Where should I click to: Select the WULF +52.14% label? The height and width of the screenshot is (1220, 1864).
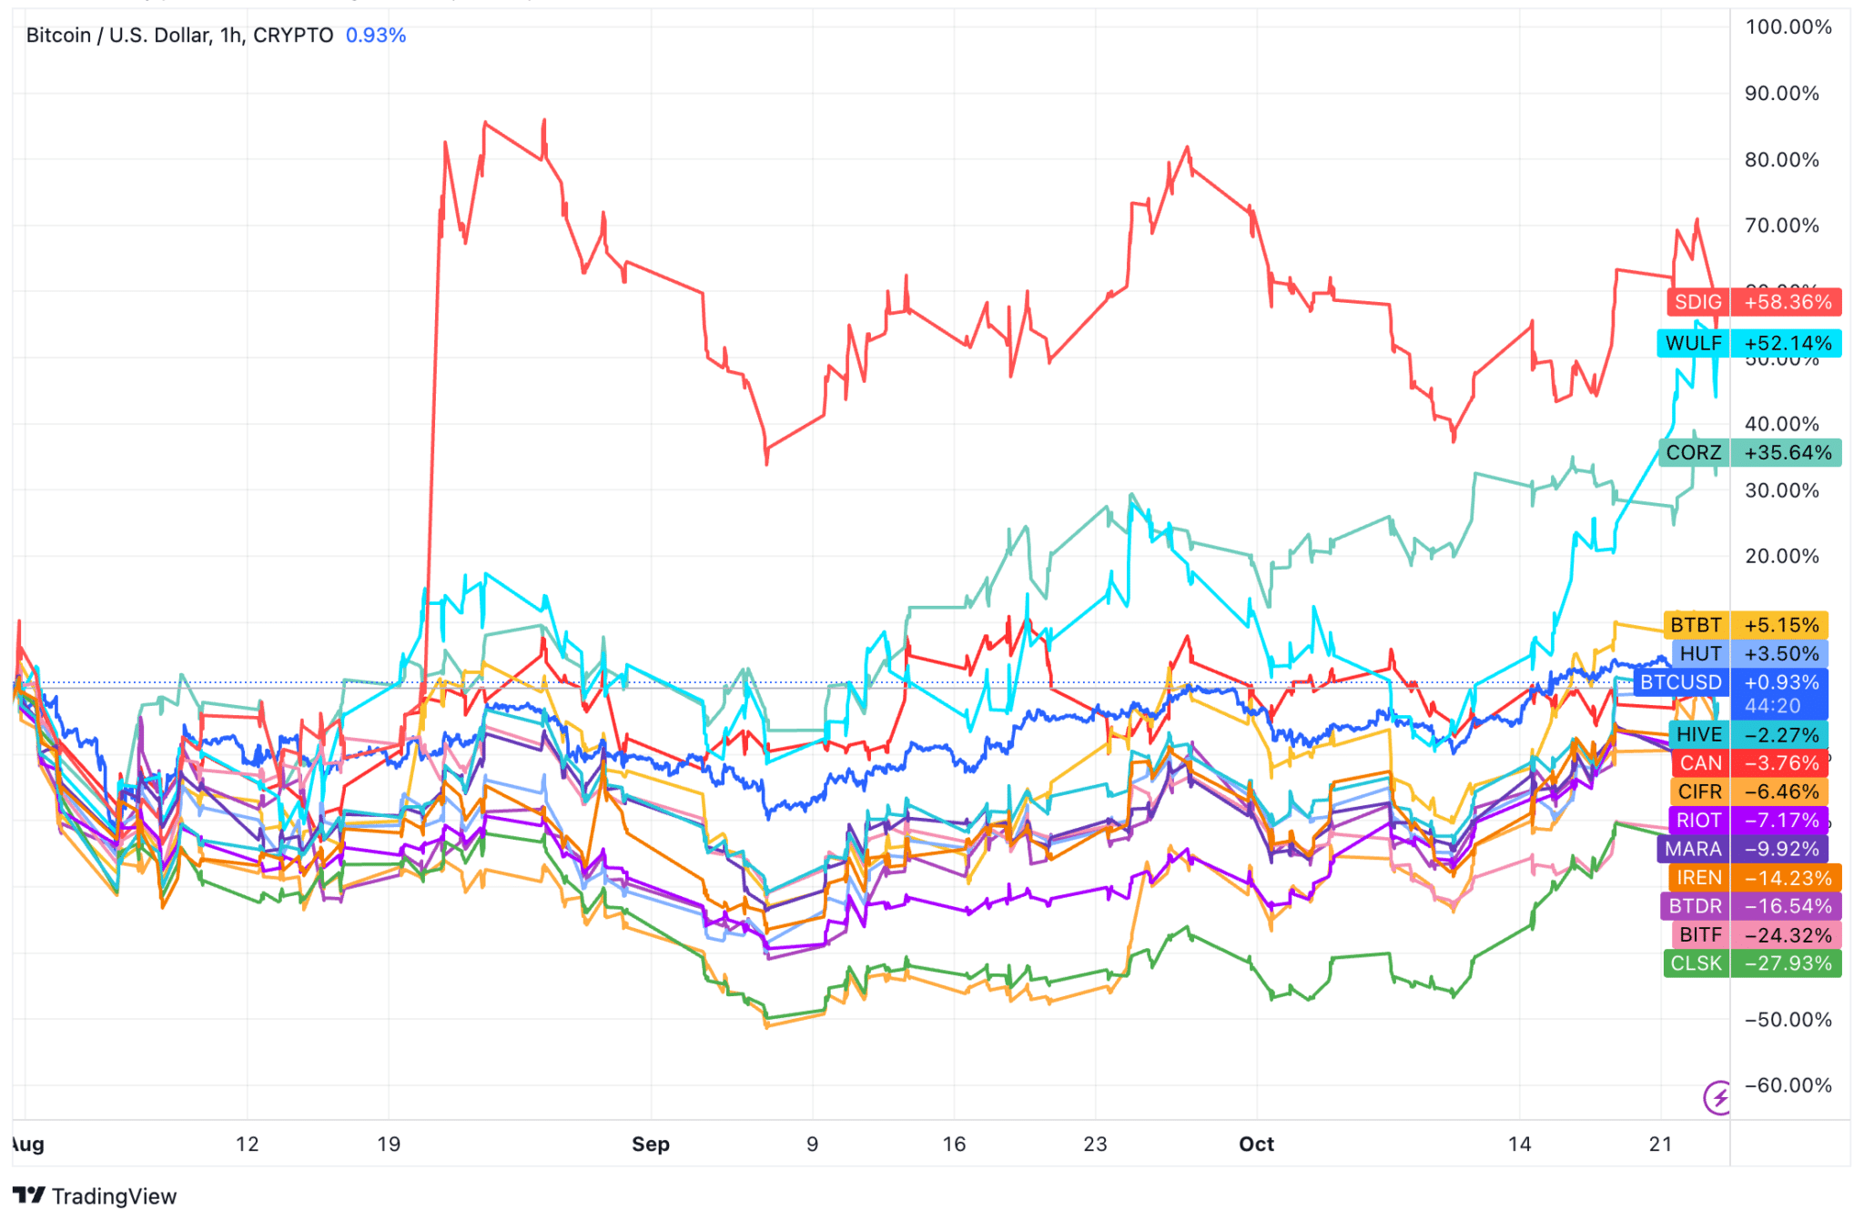coord(1748,343)
